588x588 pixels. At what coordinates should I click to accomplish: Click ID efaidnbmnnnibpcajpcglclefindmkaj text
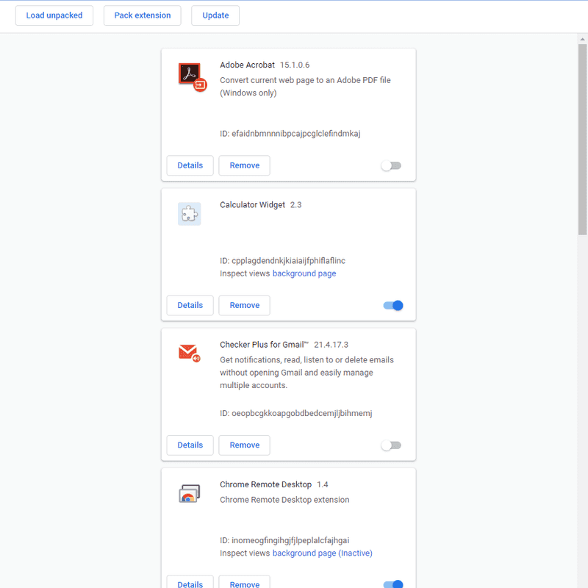[290, 134]
